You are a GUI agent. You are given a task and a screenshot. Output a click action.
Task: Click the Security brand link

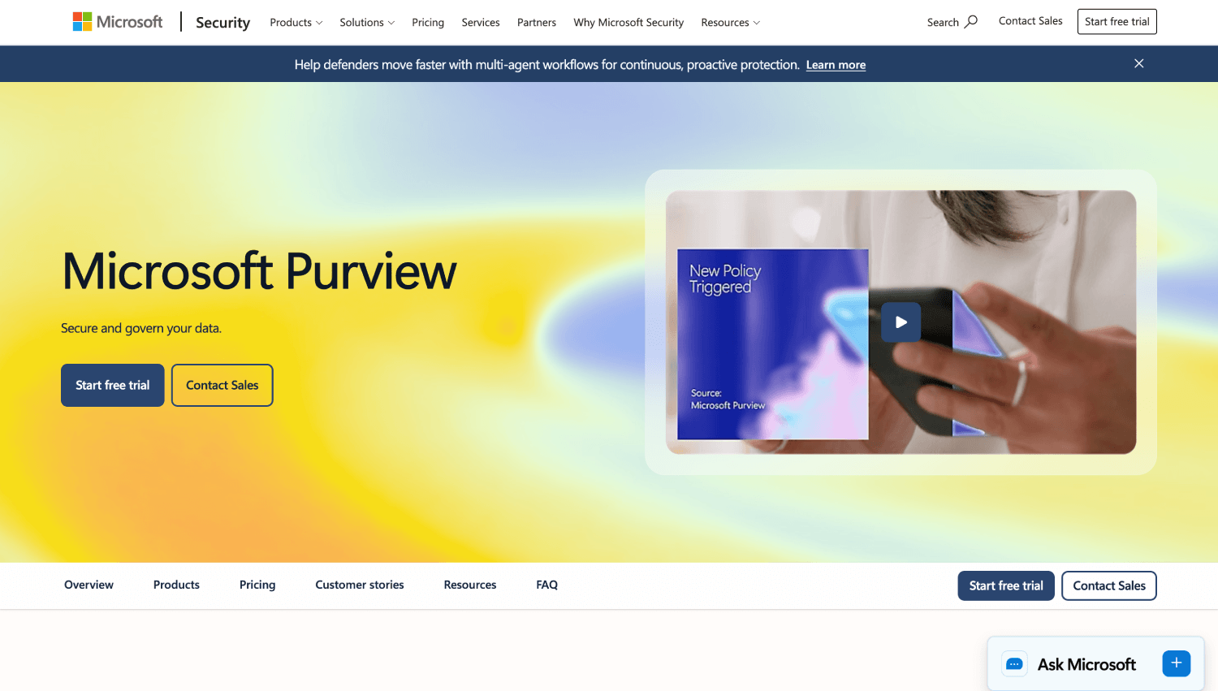coord(222,23)
